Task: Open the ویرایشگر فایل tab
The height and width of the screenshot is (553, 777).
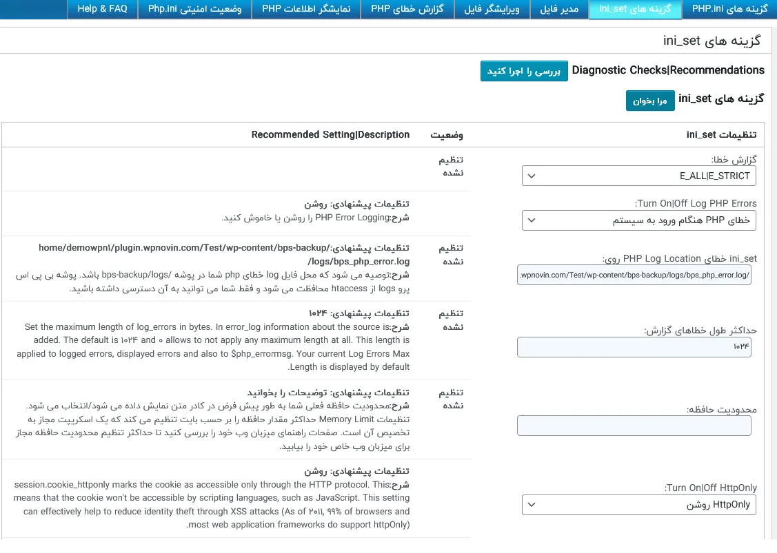Action: pos(492,9)
